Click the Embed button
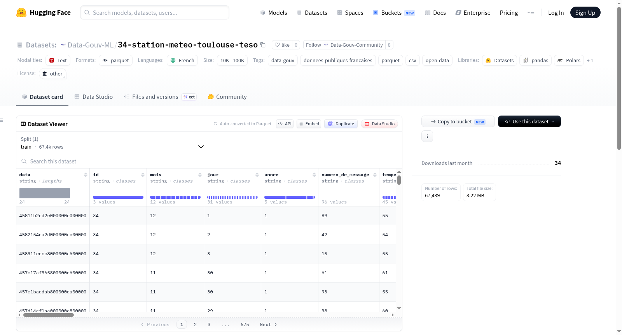 point(309,124)
